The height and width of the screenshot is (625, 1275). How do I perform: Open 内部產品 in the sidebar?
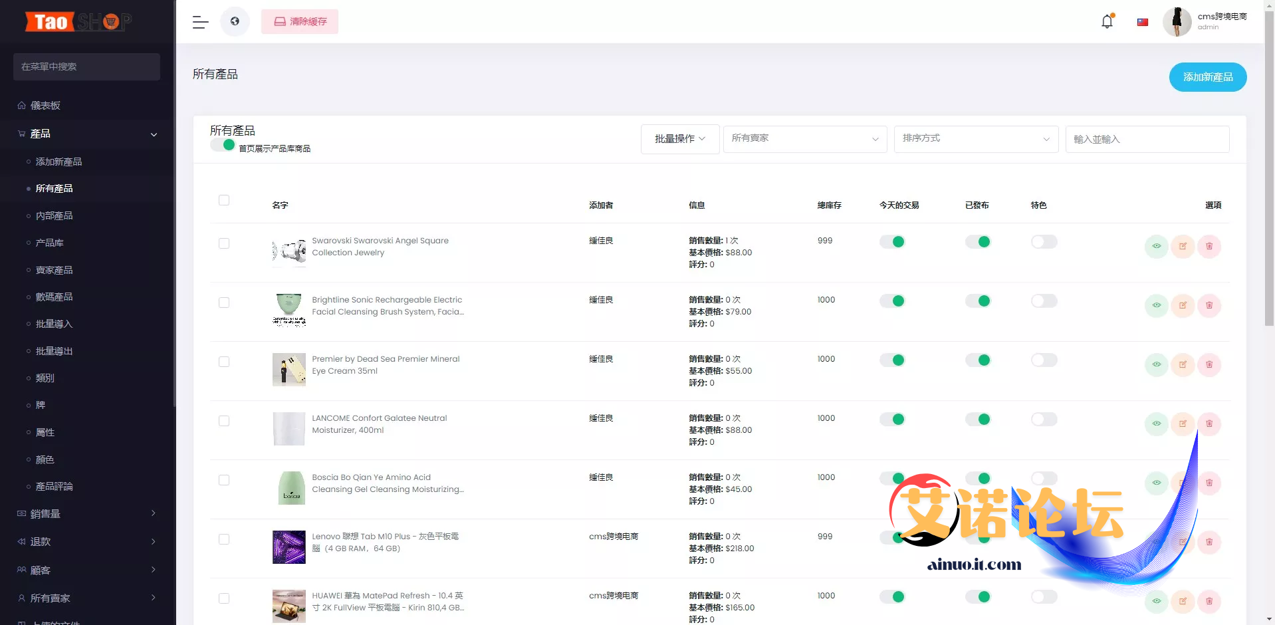coord(55,216)
